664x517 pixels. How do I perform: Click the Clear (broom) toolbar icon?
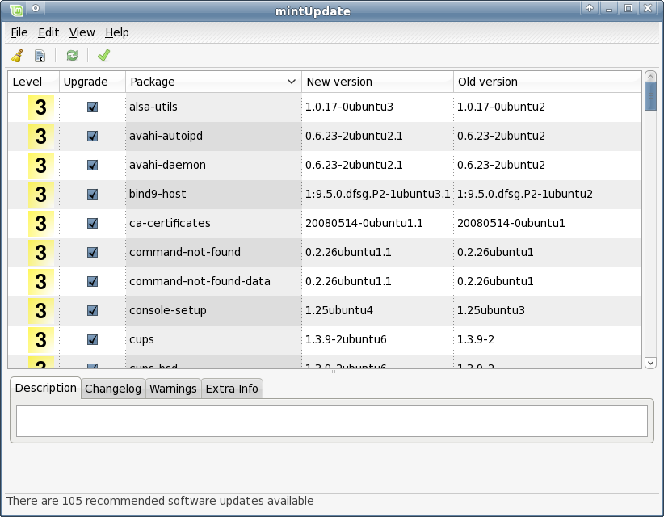[x=17, y=56]
